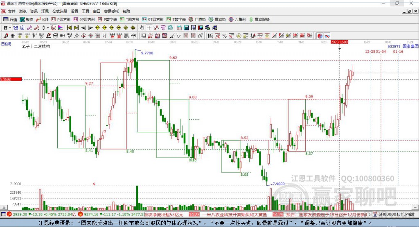Viewport: 419px width, 227px height.
Task: Switch to the K线 chart view
Action: (42, 20)
